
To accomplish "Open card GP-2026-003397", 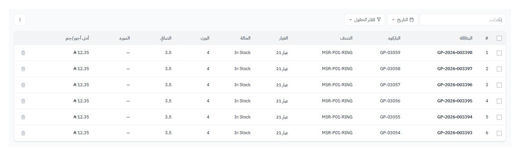I will coord(455,69).
